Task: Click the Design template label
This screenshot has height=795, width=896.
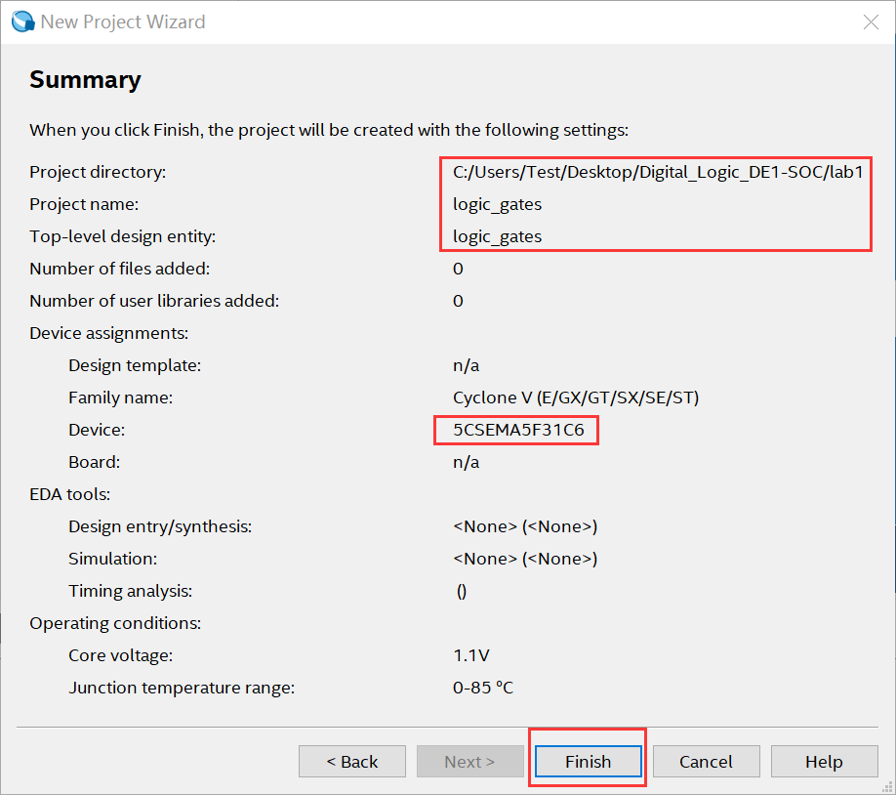Action: pos(135,365)
